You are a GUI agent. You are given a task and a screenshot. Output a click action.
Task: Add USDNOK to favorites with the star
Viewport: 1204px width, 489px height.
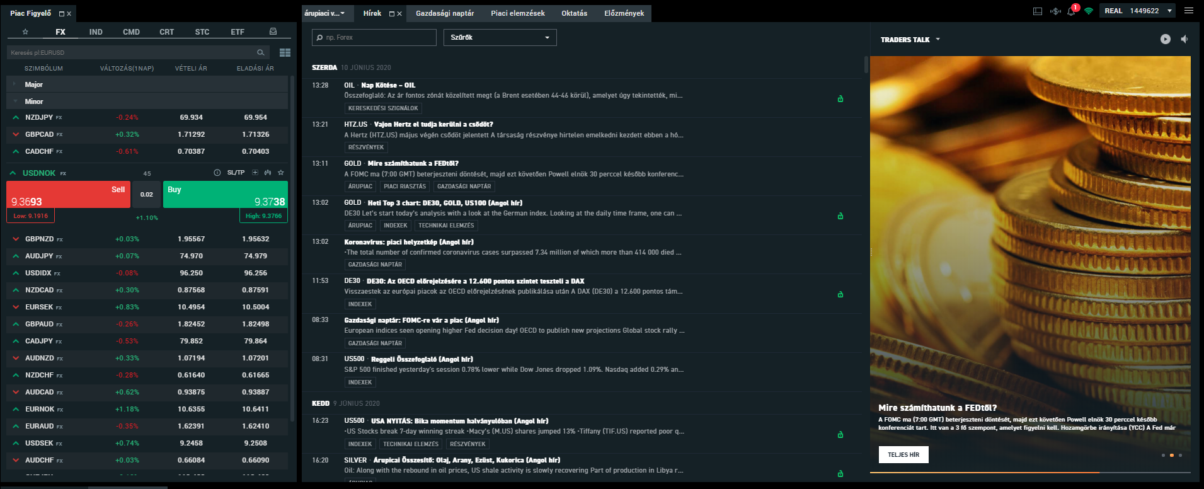click(281, 173)
